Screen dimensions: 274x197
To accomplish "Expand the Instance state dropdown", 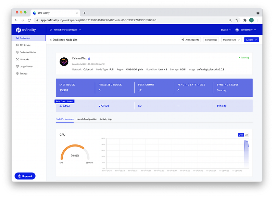I will (232, 40).
